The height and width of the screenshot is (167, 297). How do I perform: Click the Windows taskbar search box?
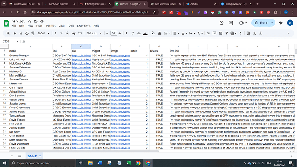pyautogui.click(x=43, y=163)
